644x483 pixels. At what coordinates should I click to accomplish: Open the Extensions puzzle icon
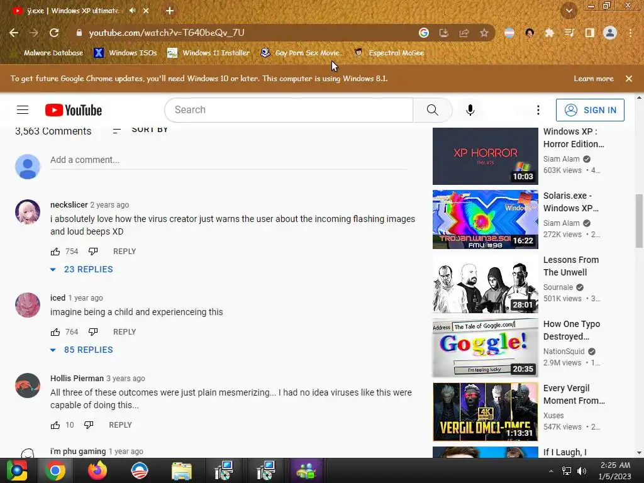[550, 33]
